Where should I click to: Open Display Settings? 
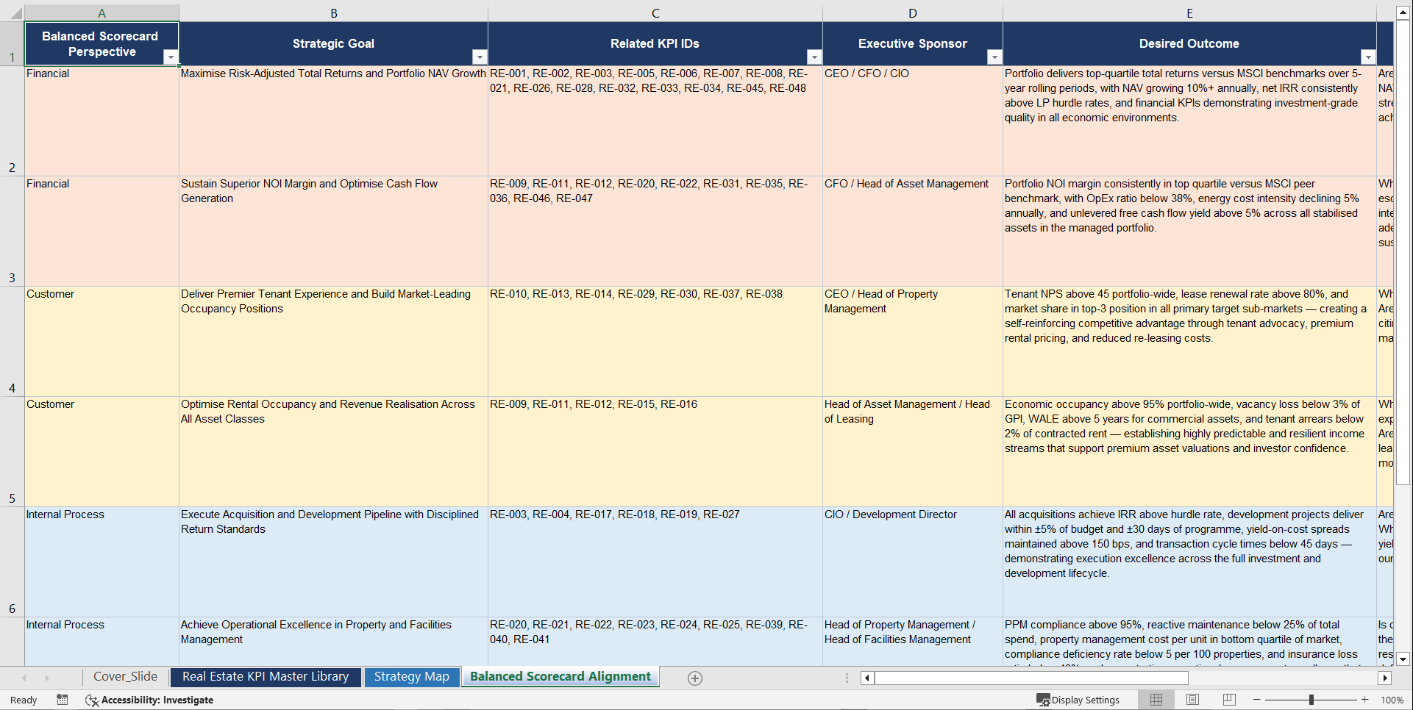click(1078, 700)
